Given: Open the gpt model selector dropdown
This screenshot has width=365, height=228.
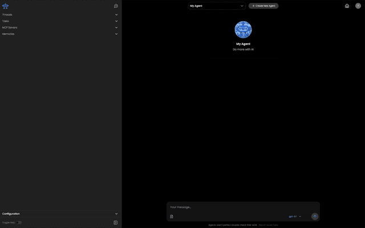Looking at the screenshot, I should 295,217.
